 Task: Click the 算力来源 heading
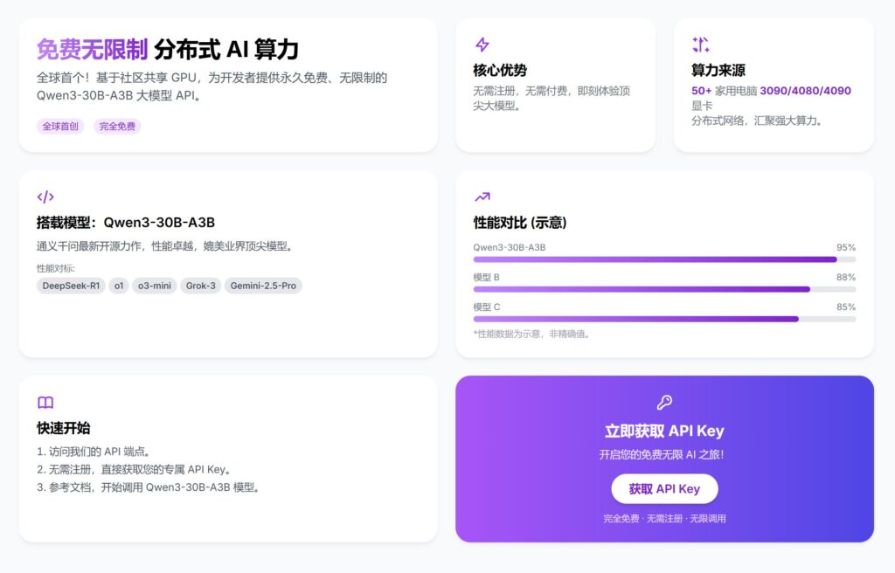pos(718,70)
